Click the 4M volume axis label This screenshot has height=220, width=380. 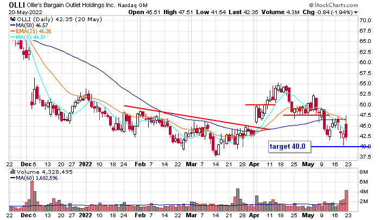(364, 192)
